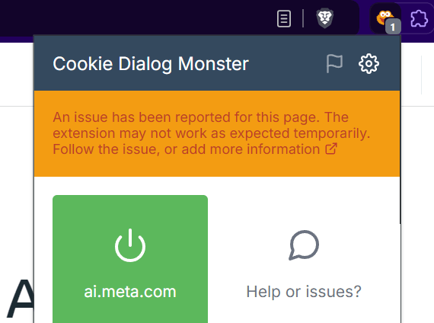Toggle the green power icon
Viewport: 434px width, 323px height.
coord(130,245)
